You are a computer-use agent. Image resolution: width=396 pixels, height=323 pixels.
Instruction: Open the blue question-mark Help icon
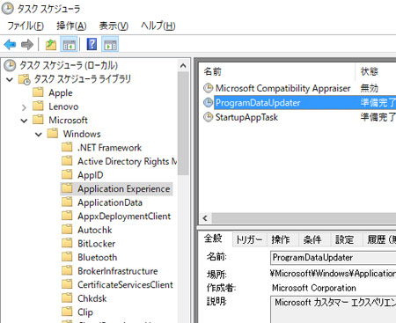[x=92, y=44]
